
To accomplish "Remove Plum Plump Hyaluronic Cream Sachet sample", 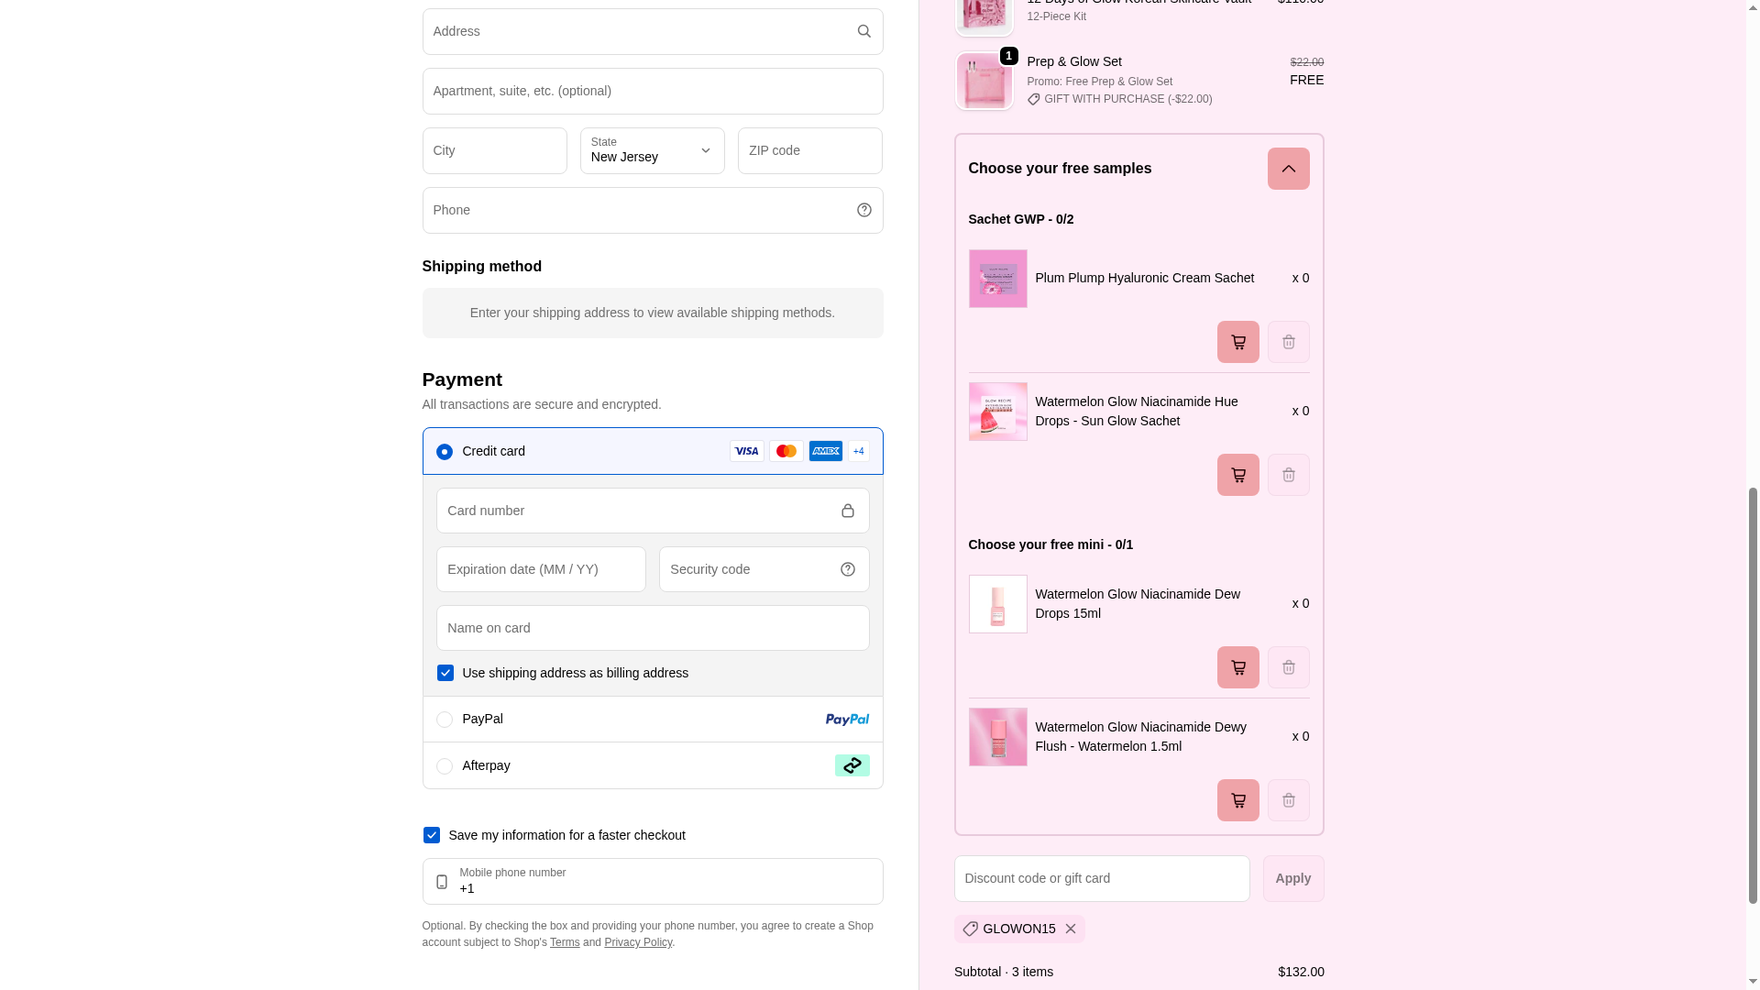I will pos(1288,342).
